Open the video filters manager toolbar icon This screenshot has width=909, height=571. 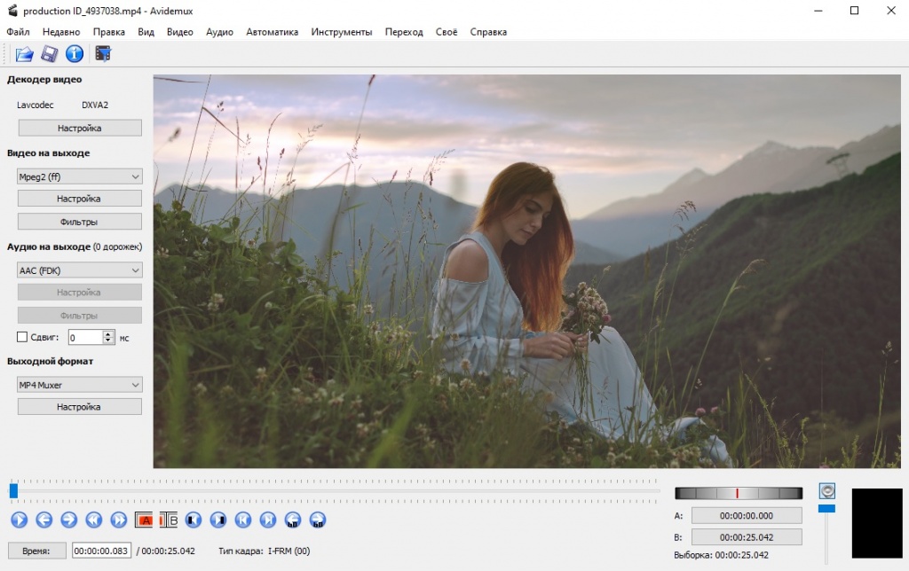(x=103, y=54)
